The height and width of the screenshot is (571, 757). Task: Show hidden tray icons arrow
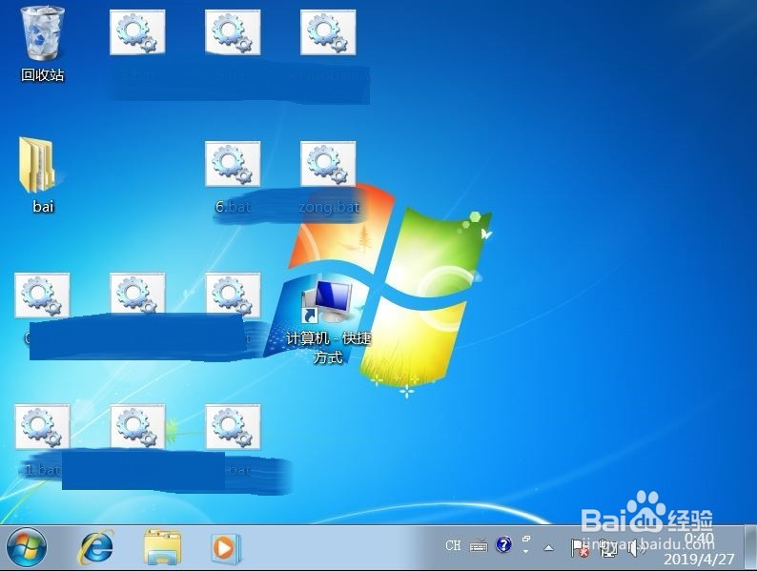[x=548, y=548]
